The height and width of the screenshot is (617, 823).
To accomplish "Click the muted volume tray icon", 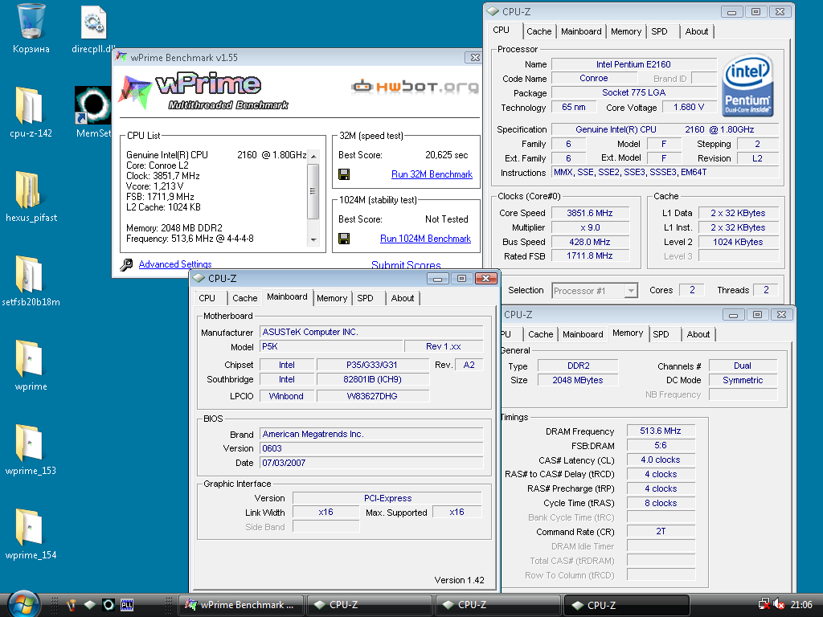I will [x=780, y=605].
